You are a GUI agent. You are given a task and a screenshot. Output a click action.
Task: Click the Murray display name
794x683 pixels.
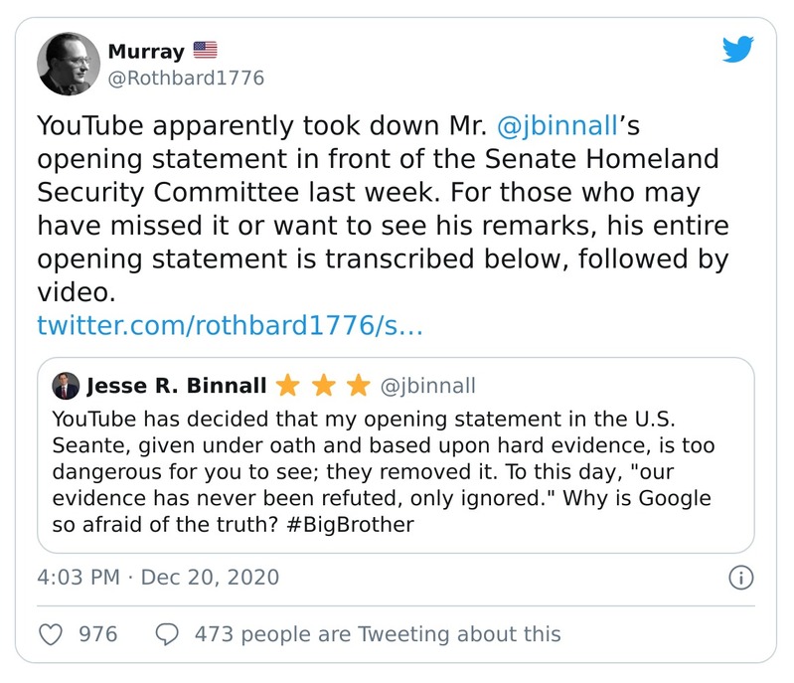tap(145, 51)
